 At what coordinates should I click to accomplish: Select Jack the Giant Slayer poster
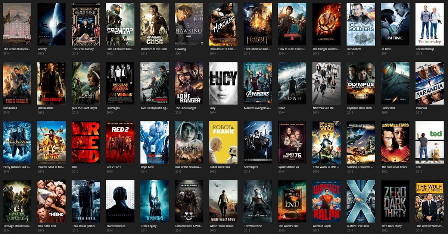pos(86,83)
